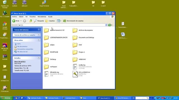Select the MCHPFSUSB folder

[51, 52]
